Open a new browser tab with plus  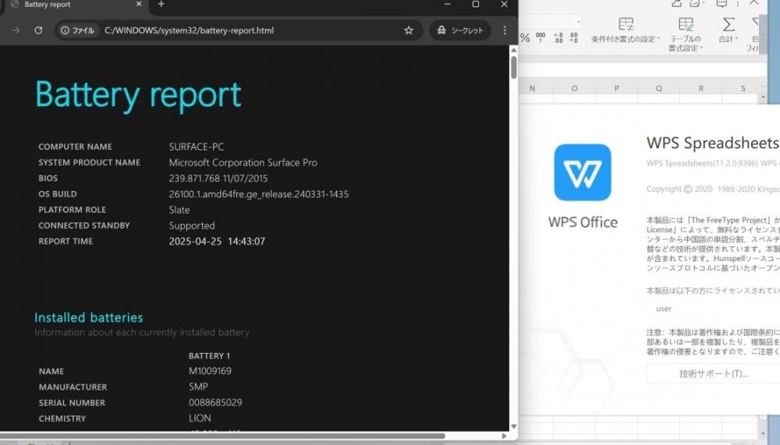(x=161, y=4)
